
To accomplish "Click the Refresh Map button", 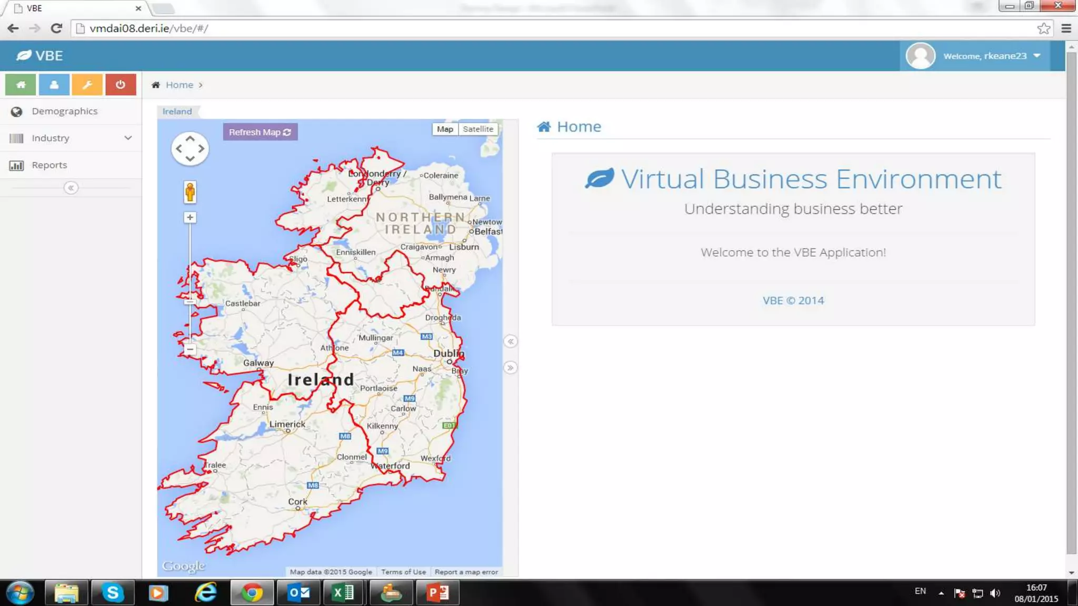I will pos(260,132).
